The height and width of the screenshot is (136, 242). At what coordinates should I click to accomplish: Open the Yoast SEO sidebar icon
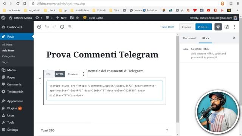(x=226, y=27)
